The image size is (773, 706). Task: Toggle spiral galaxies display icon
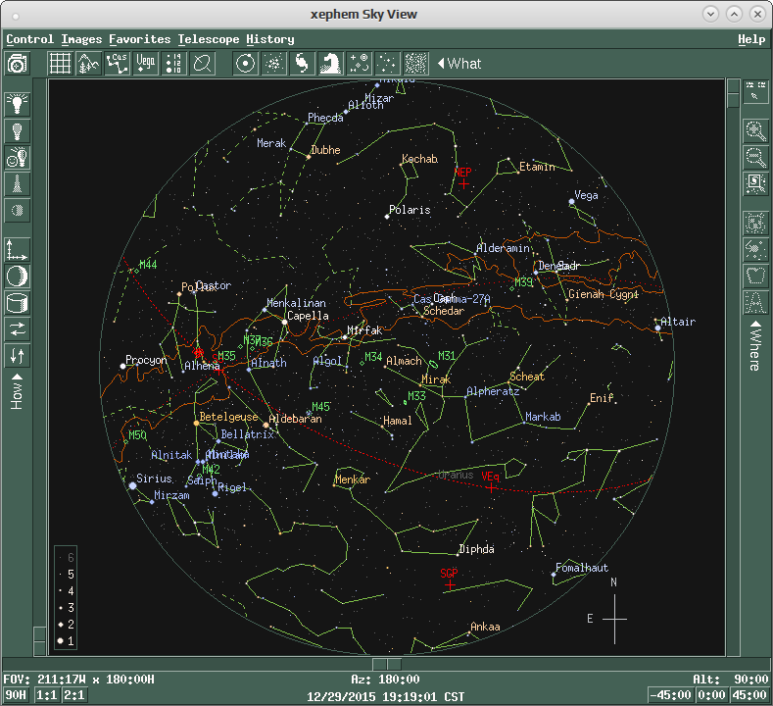(302, 64)
